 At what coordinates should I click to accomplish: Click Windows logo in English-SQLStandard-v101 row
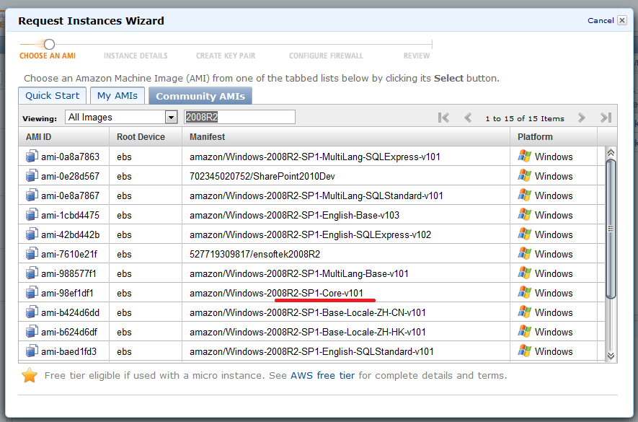tap(525, 351)
